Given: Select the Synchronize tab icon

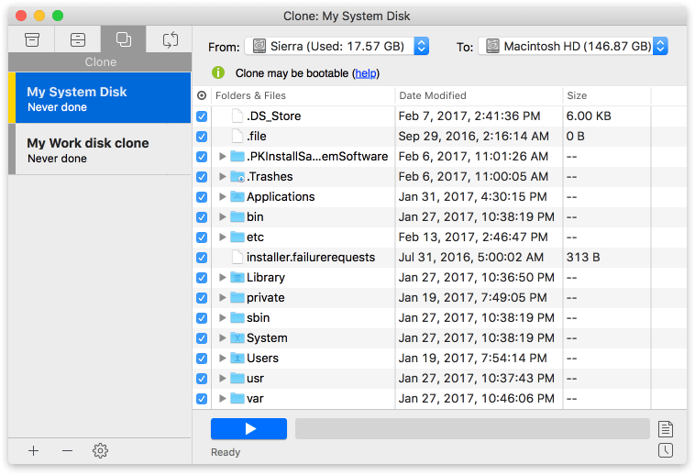Looking at the screenshot, I should pos(171,39).
